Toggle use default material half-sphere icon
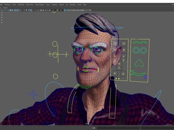 [13, 10]
